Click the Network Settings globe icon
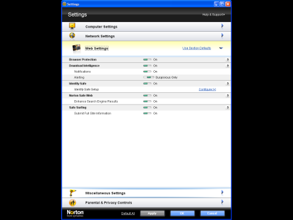This screenshot has width=293, height=220. click(72, 35)
